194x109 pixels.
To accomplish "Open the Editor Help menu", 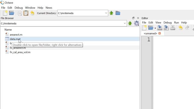I will pos(184,22).
